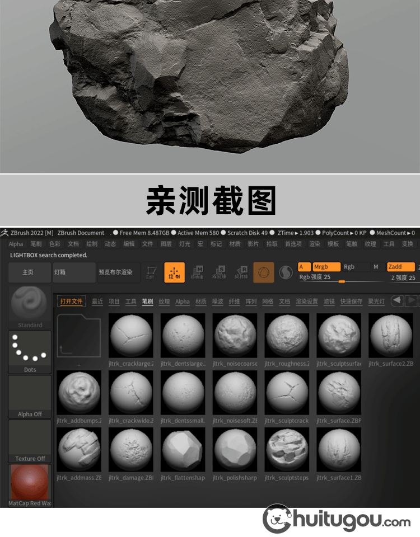Activate the Rotate tool icon
The width and height of the screenshot is (420, 537).
[x=241, y=272]
